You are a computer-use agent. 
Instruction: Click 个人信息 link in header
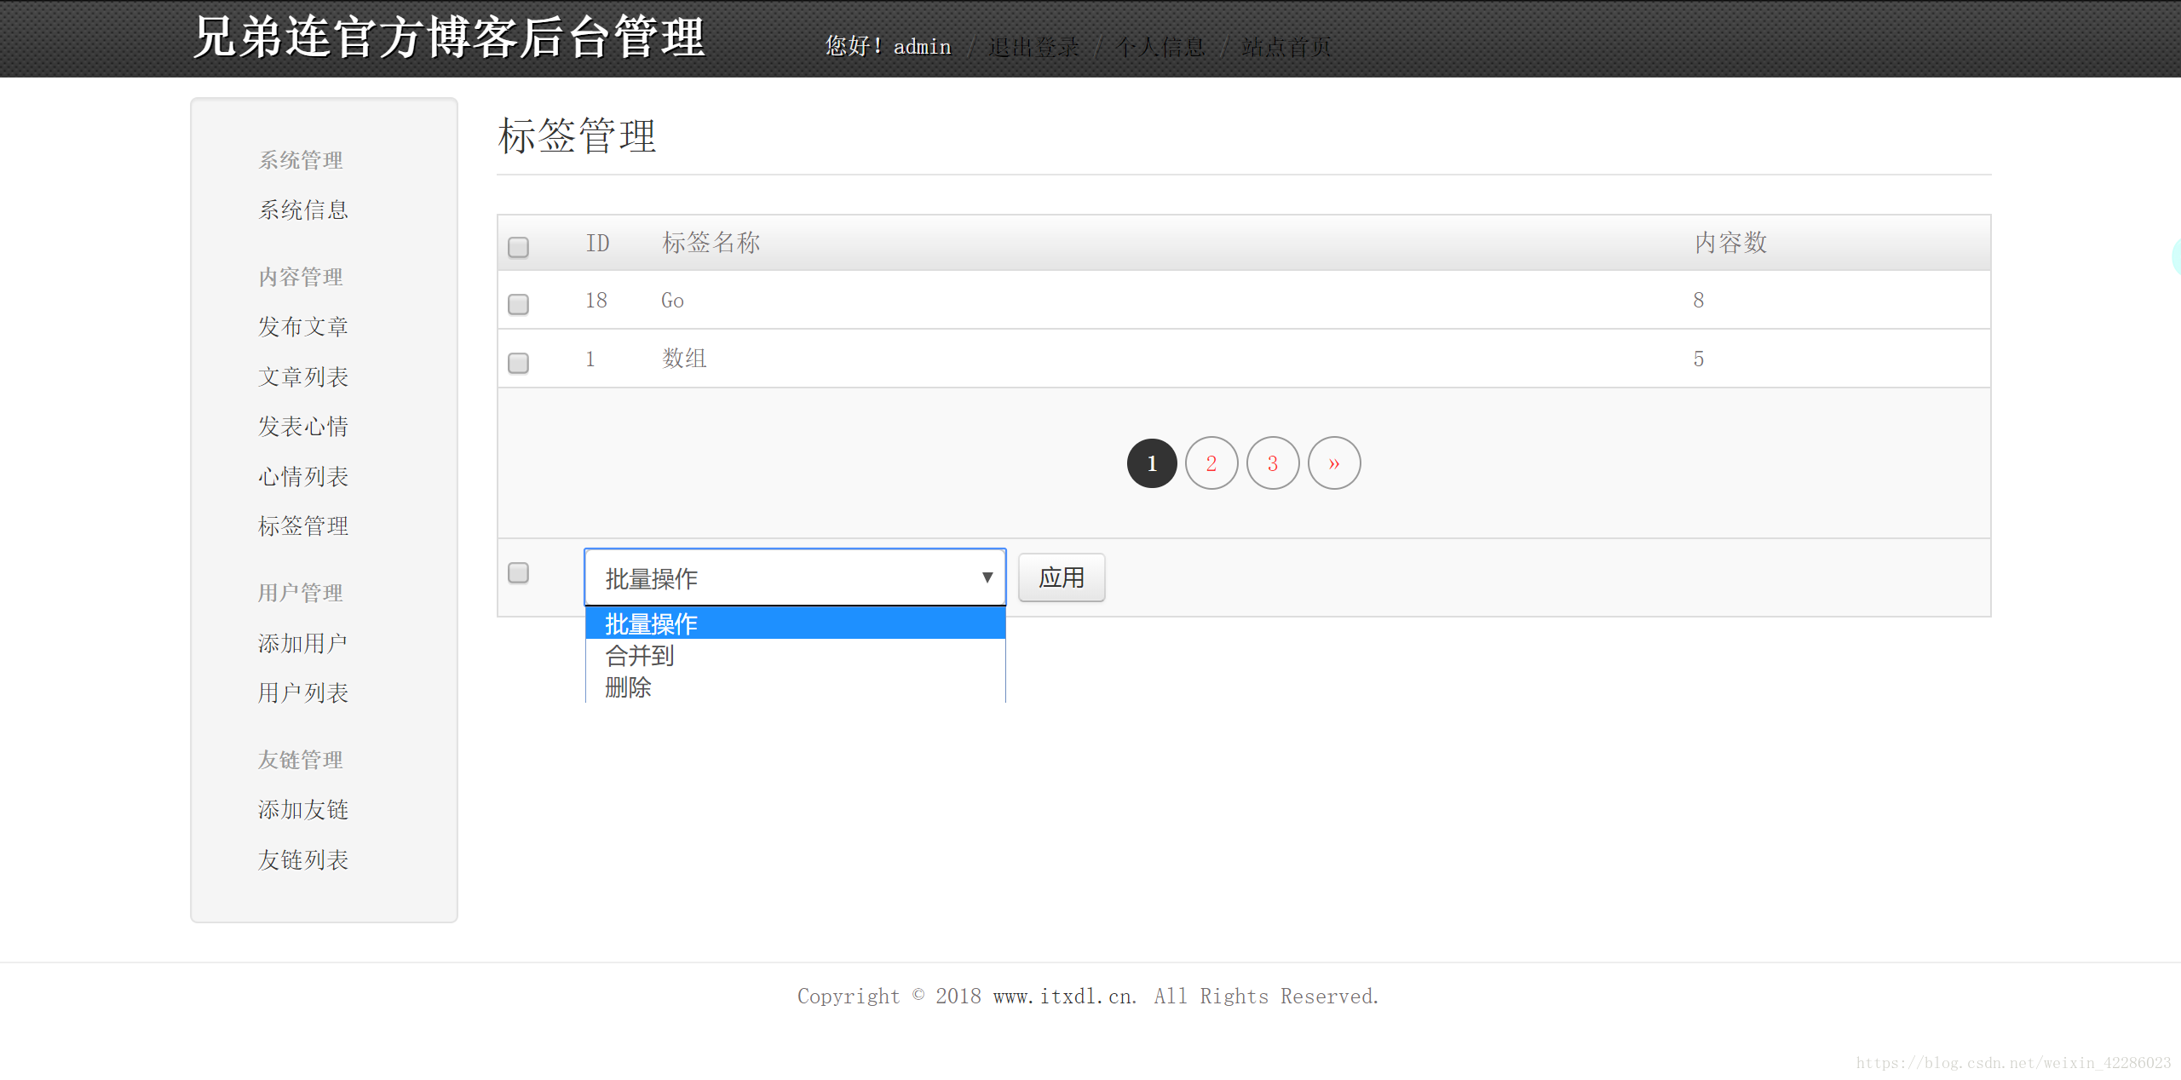(x=1160, y=47)
